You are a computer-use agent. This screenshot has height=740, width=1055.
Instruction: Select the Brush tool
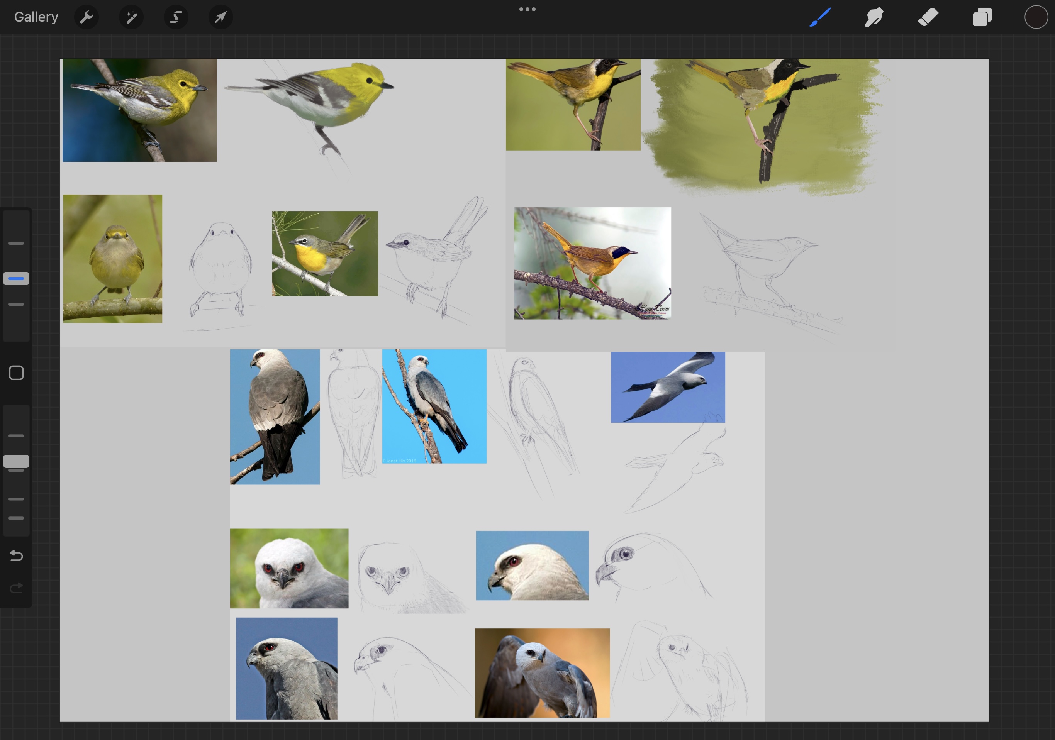click(820, 17)
